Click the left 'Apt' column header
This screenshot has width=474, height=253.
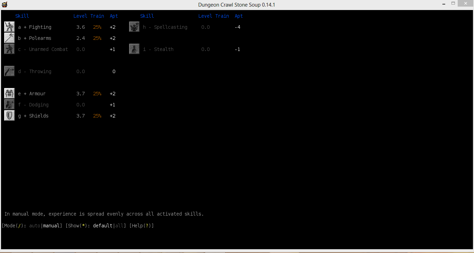point(114,16)
